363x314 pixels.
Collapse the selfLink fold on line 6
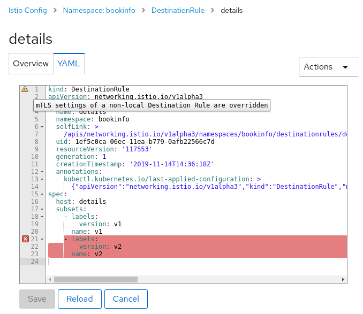point(42,127)
